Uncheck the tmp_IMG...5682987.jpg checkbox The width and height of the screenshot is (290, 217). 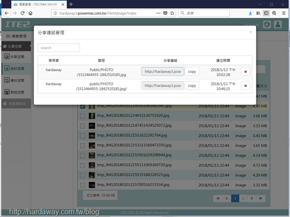pos(82,106)
